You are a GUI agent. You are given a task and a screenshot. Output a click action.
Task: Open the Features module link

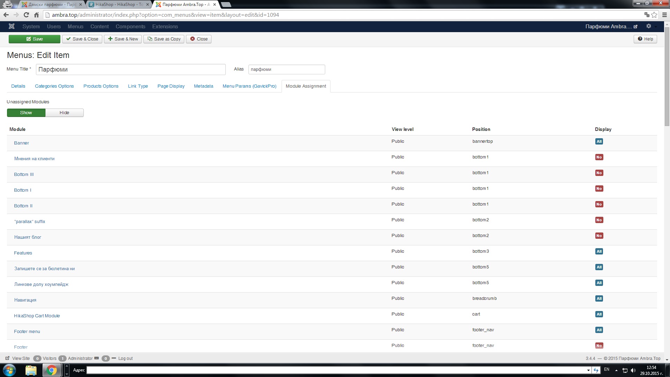coord(23,253)
